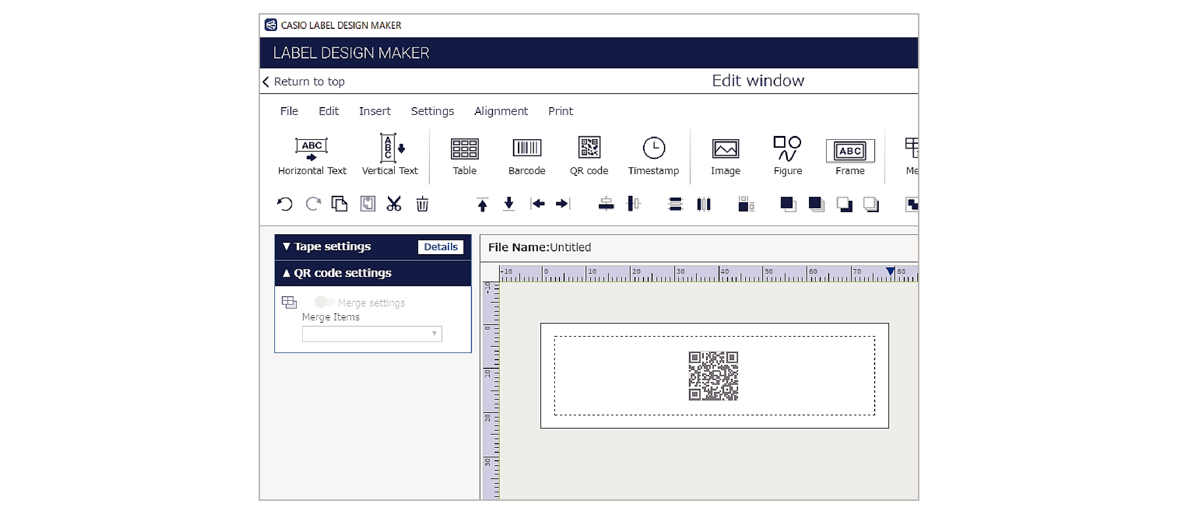This screenshot has height=514, width=1178.
Task: Insert a Timestamp
Action: [x=653, y=155]
